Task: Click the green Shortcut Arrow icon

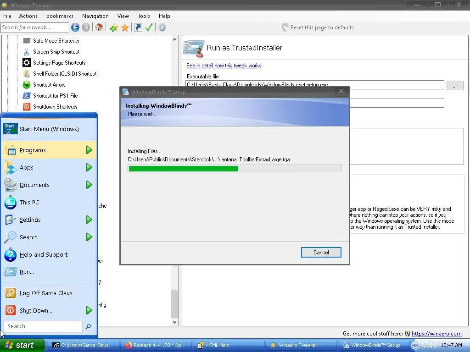Action: (27, 85)
